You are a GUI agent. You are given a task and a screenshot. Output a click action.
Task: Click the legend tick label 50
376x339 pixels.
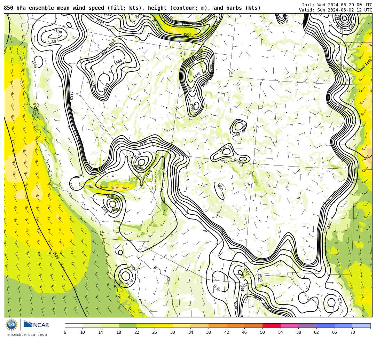click(263, 332)
